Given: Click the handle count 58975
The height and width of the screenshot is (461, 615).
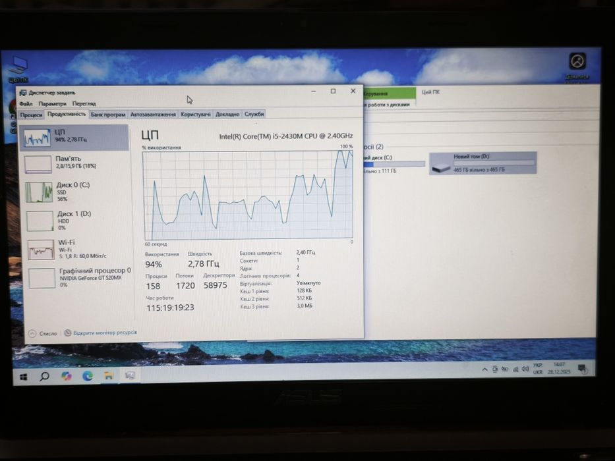Looking at the screenshot, I should [216, 285].
